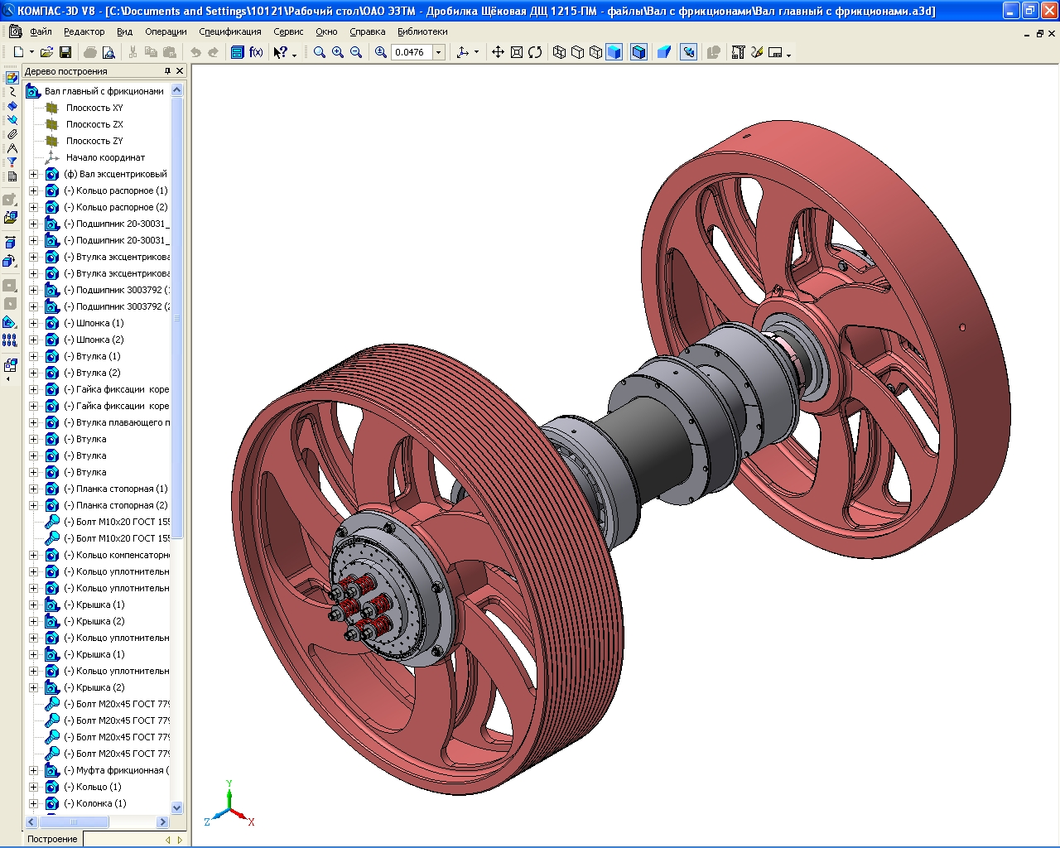Open the Library Manager toolbar icon
This screenshot has width=1060, height=848.
tap(237, 52)
